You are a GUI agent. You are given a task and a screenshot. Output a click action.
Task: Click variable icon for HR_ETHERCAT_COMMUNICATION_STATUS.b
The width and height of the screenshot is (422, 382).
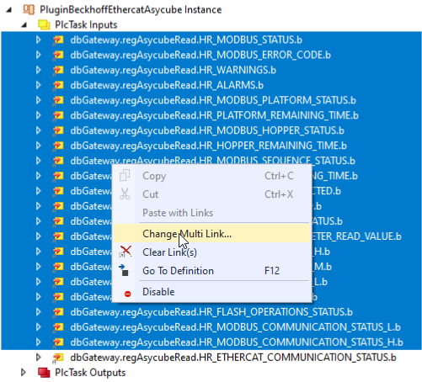click(58, 358)
